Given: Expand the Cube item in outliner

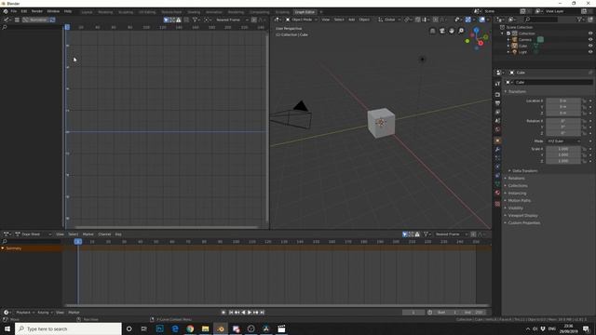Looking at the screenshot, I should (x=508, y=46).
